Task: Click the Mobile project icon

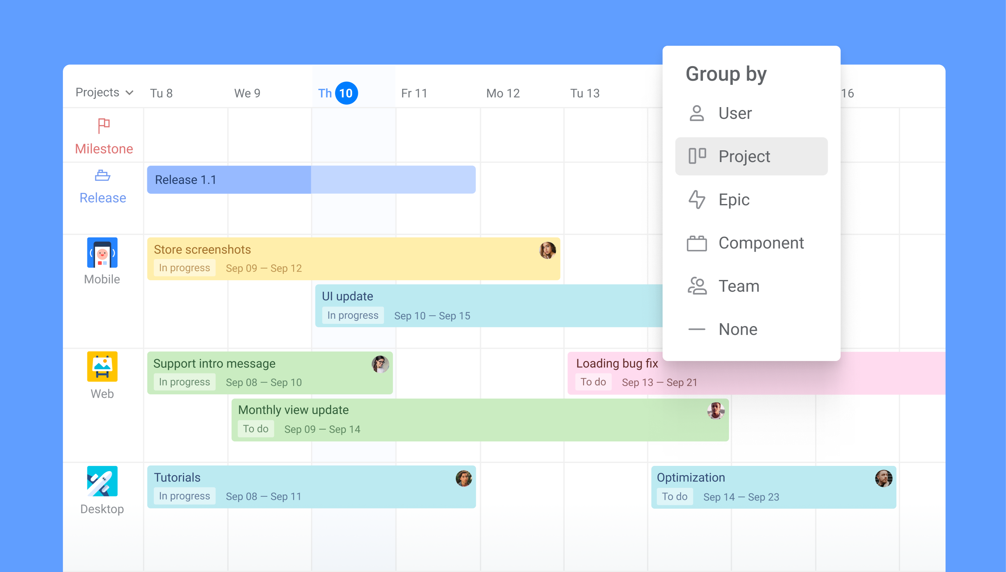Action: [102, 253]
